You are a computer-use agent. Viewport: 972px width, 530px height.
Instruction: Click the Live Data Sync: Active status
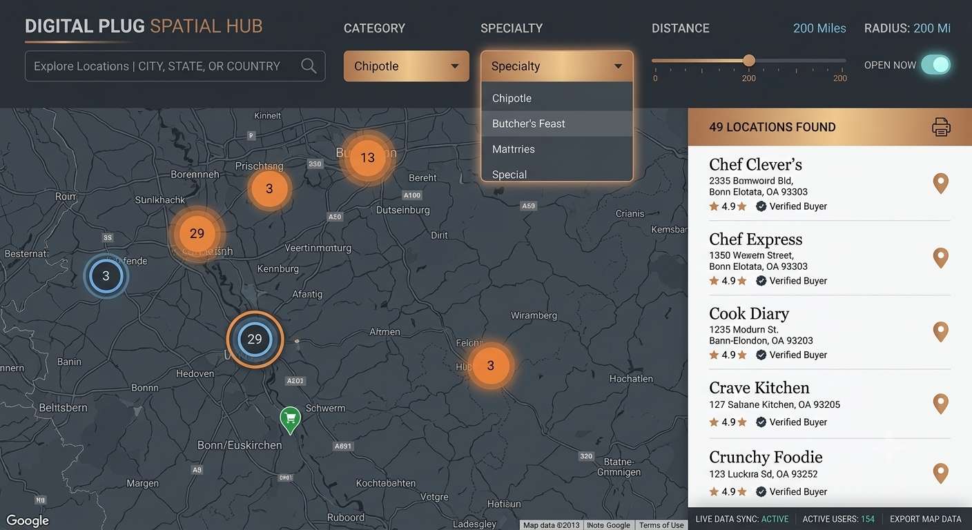coord(741,519)
